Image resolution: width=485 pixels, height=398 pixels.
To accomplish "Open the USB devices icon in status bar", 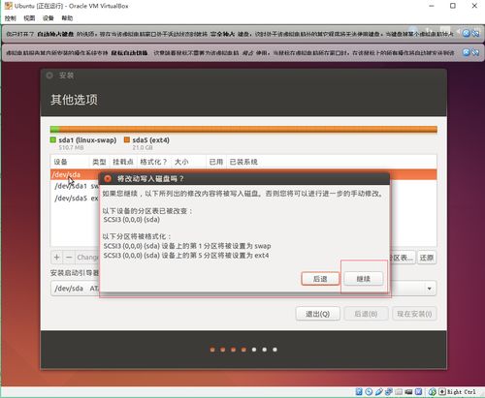I will point(379,391).
